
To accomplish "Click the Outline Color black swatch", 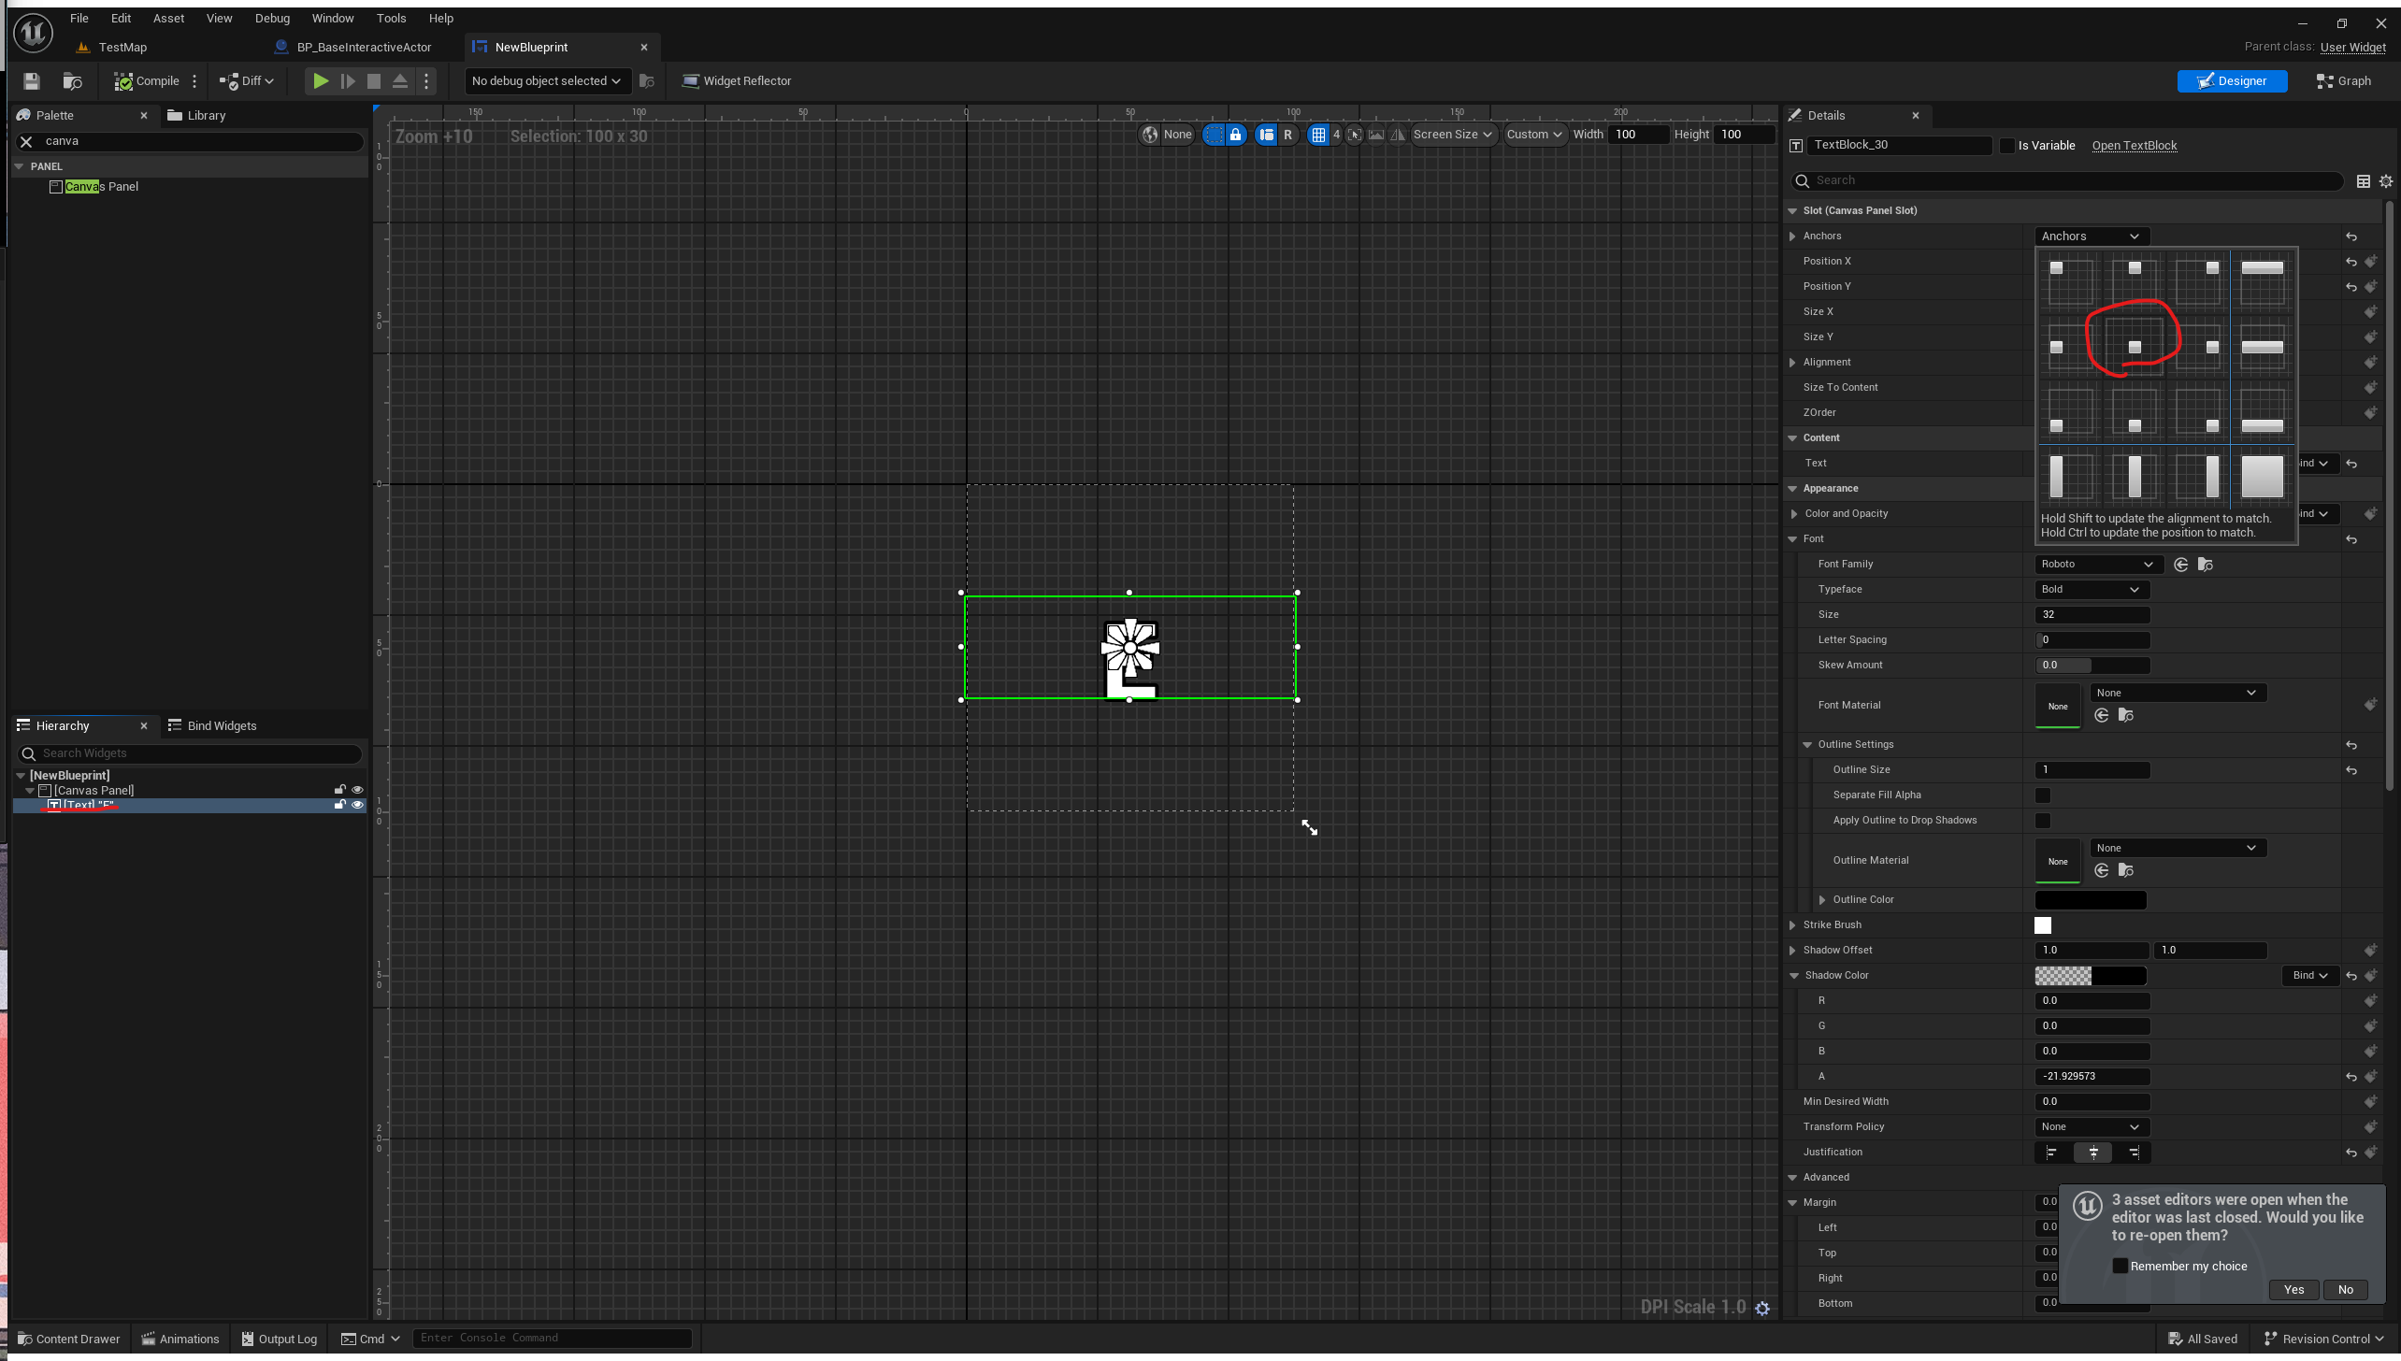I will [x=2090, y=900].
